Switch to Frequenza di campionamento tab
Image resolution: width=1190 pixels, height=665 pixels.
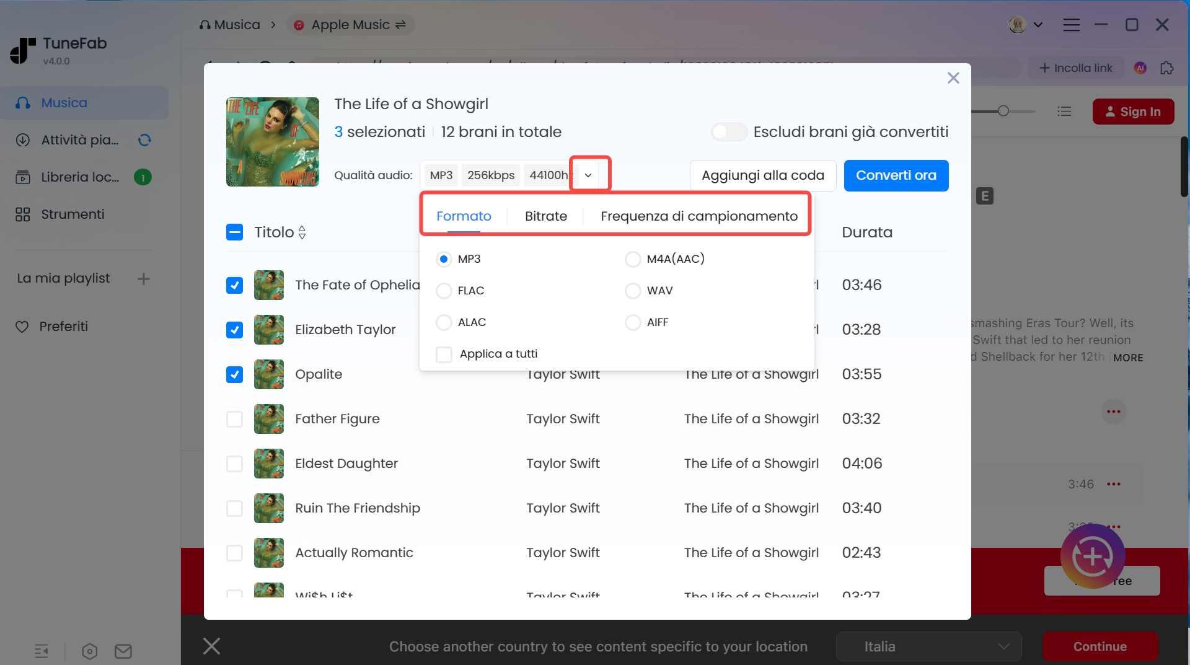699,216
